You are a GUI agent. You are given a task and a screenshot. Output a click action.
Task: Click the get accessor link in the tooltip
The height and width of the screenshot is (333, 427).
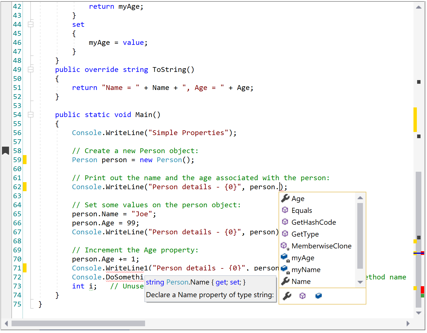(x=221, y=282)
